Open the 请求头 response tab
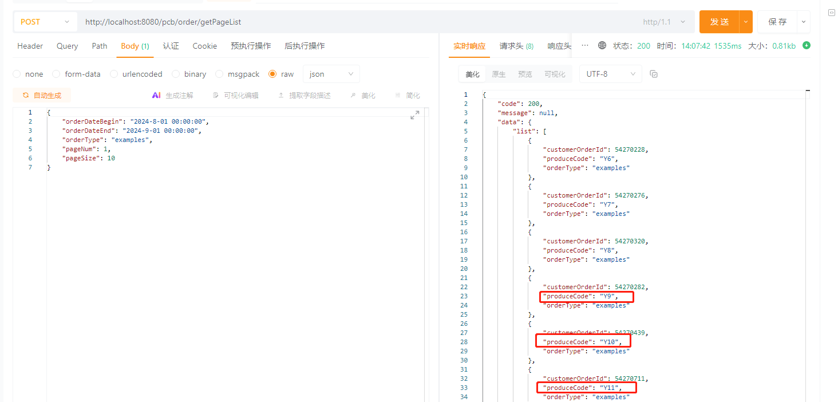Screen dimensions: 838x402 (516, 46)
